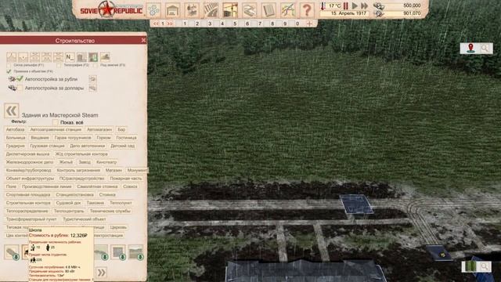Select the gray building tool icon
Screen dimensions: 501x282
coord(81,57)
